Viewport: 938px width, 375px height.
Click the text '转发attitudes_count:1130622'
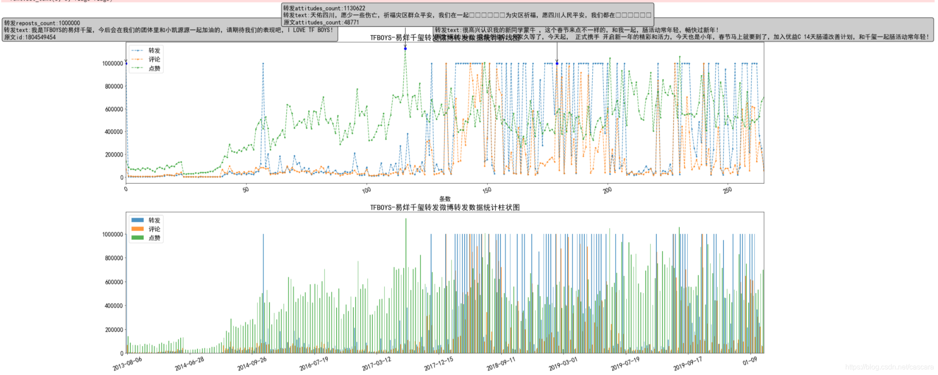324,8
